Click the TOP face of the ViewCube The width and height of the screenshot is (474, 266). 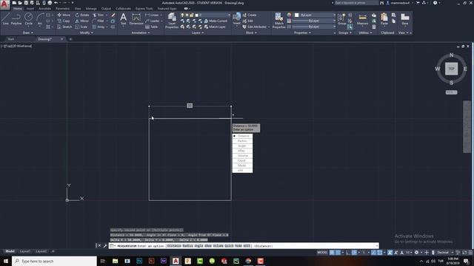[451, 69]
